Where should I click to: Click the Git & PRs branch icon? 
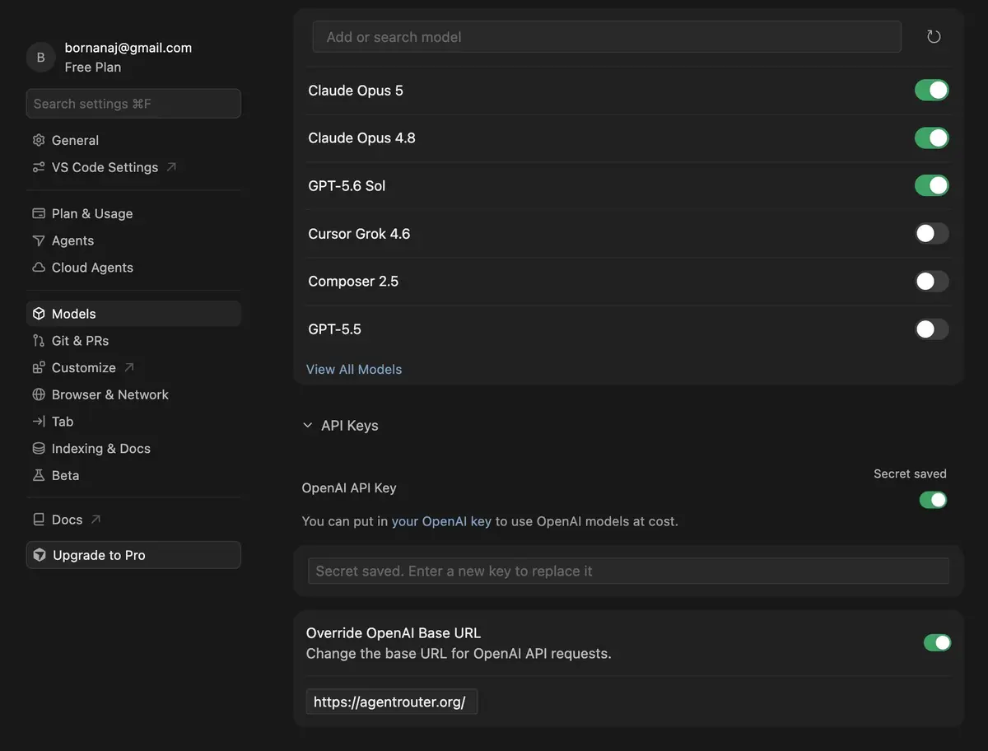[39, 340]
